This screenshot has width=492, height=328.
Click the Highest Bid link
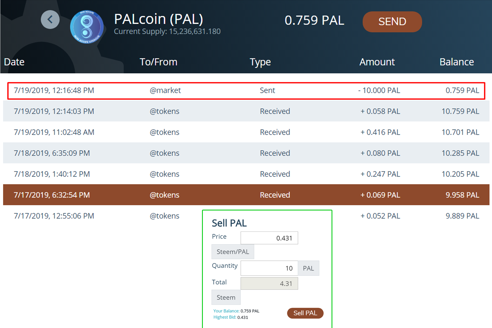coord(225,317)
